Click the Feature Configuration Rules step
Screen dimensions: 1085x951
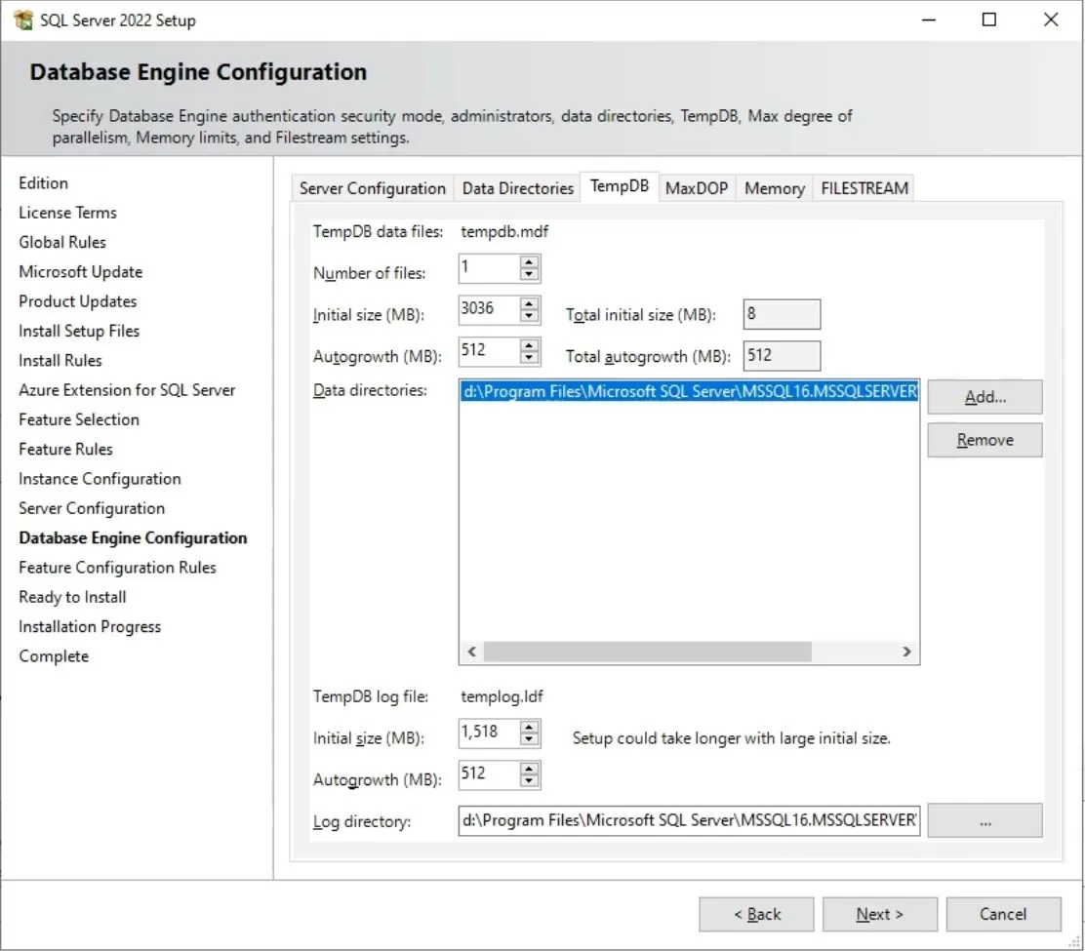(118, 568)
